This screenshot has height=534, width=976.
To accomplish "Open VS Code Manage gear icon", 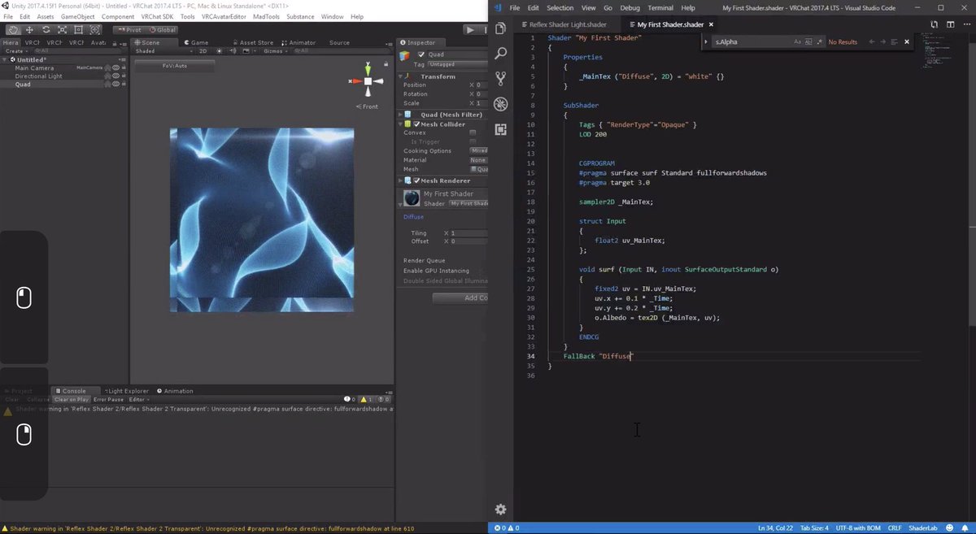I will [x=500, y=510].
